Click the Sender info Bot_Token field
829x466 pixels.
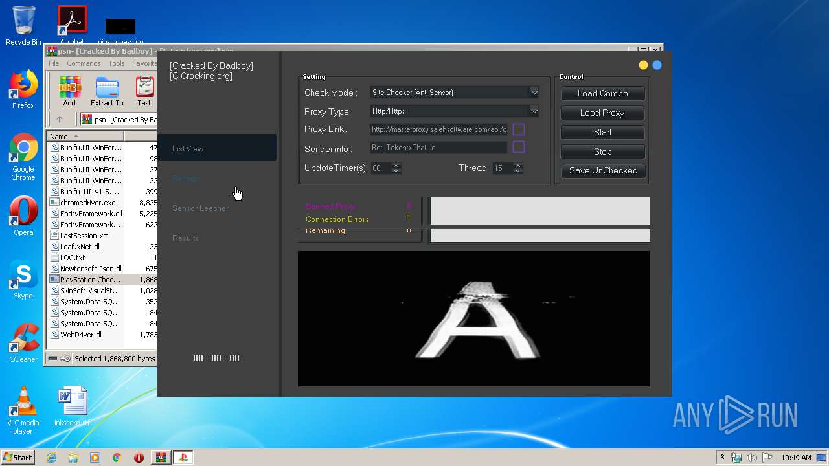coord(439,148)
